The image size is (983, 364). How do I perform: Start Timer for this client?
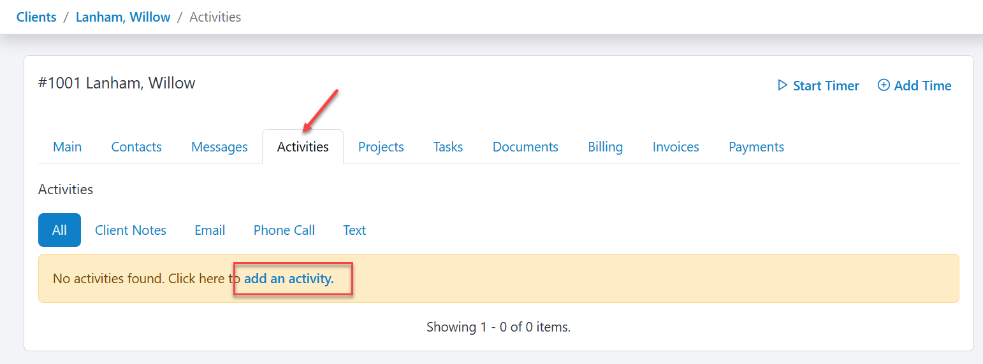[x=819, y=85]
